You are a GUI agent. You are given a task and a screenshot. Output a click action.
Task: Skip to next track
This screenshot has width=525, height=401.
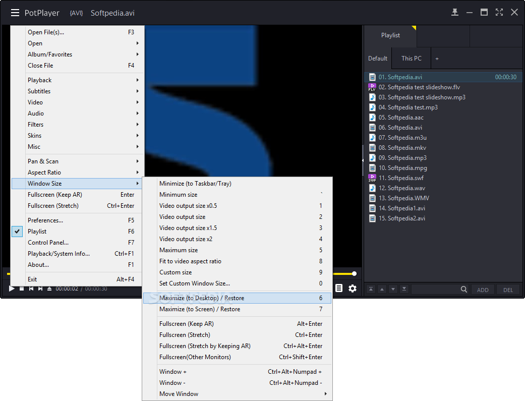[40, 289]
